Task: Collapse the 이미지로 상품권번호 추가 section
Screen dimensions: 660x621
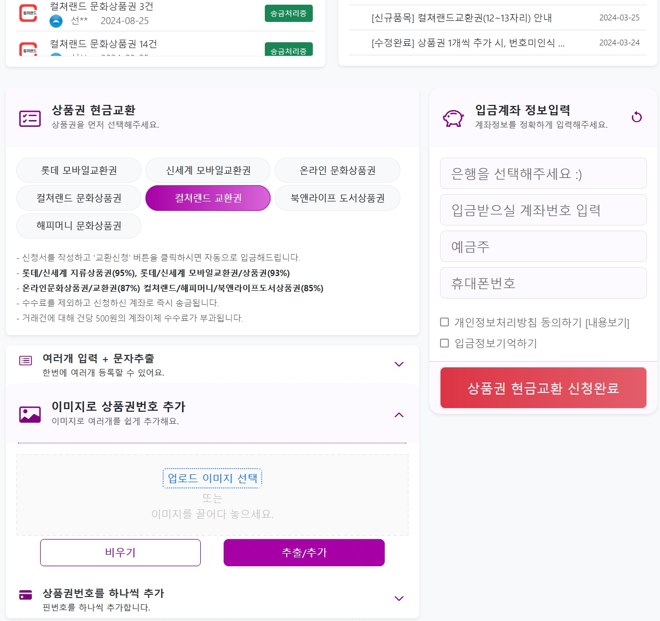Action: (399, 415)
